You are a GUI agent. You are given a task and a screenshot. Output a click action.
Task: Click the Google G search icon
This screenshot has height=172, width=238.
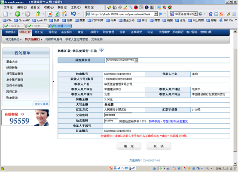(x=216, y=14)
